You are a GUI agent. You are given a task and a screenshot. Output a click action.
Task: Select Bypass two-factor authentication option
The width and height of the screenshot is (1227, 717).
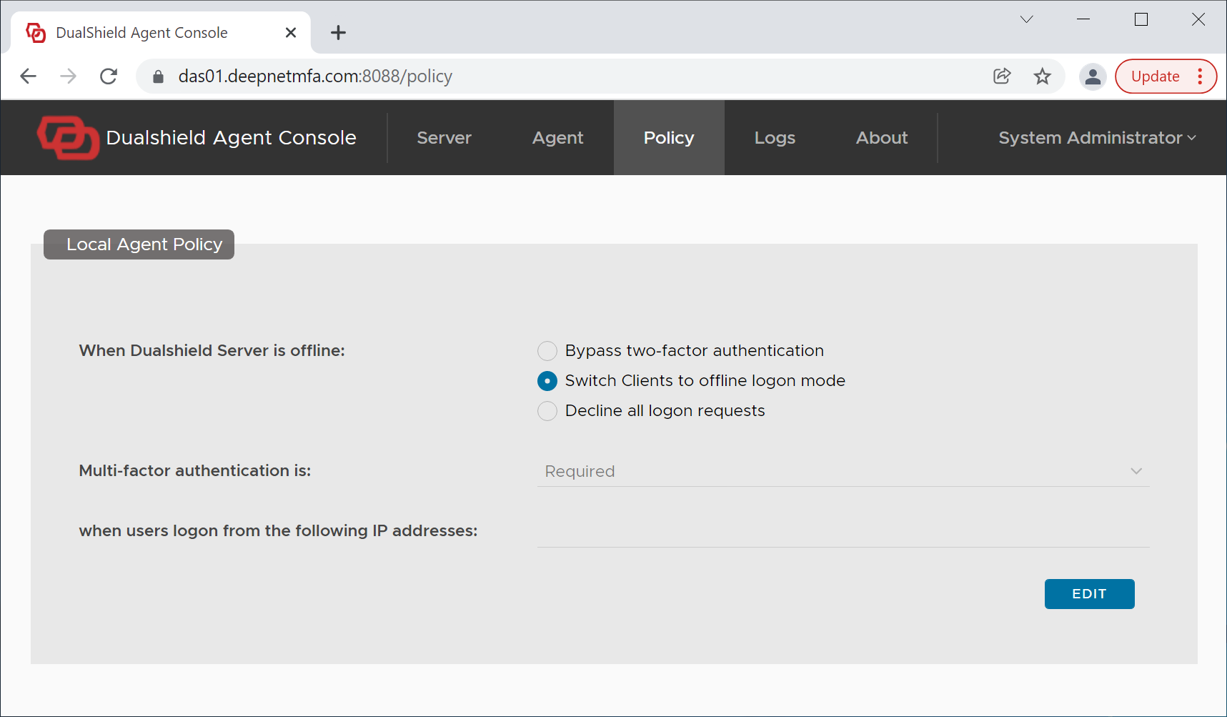point(547,351)
